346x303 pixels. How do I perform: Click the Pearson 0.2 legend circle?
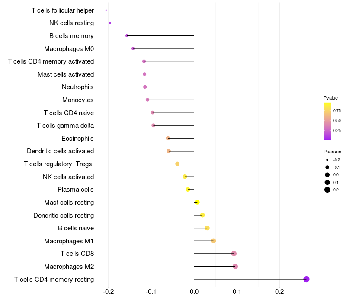pos(327,190)
